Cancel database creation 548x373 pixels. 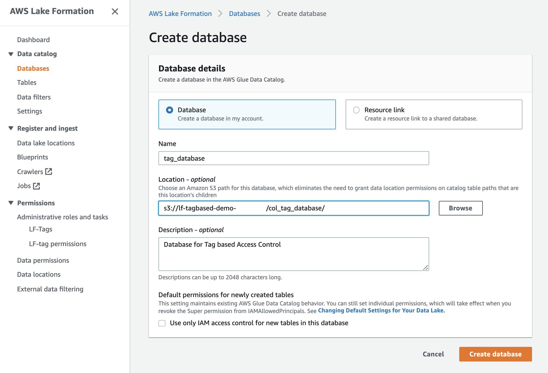coord(433,354)
